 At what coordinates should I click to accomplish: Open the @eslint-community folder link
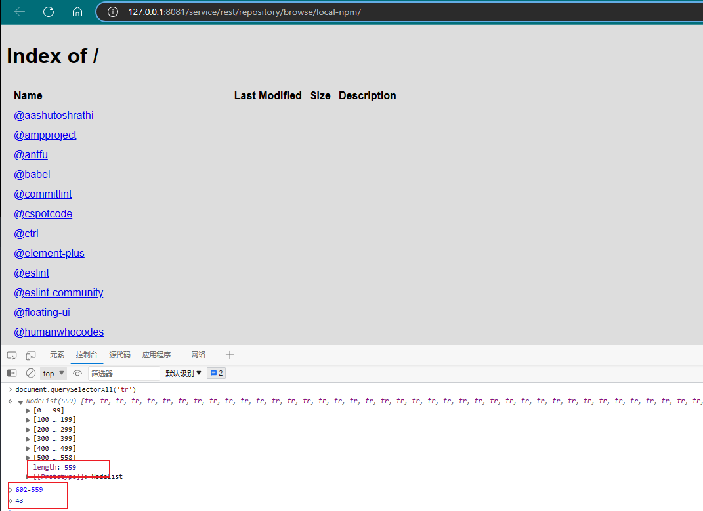[x=58, y=293]
